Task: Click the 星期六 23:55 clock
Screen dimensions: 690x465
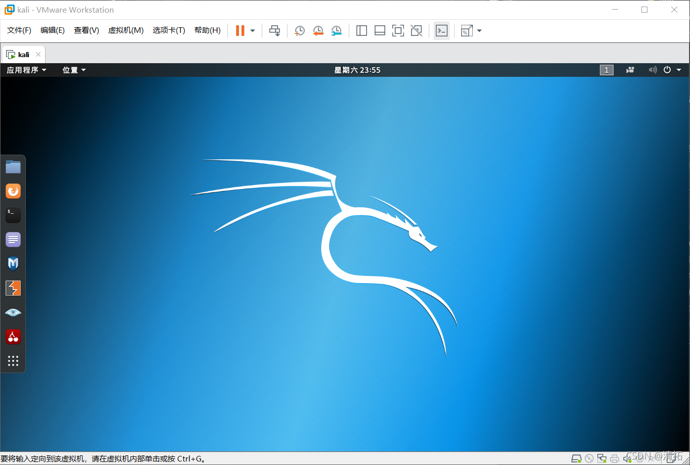Action: [357, 70]
